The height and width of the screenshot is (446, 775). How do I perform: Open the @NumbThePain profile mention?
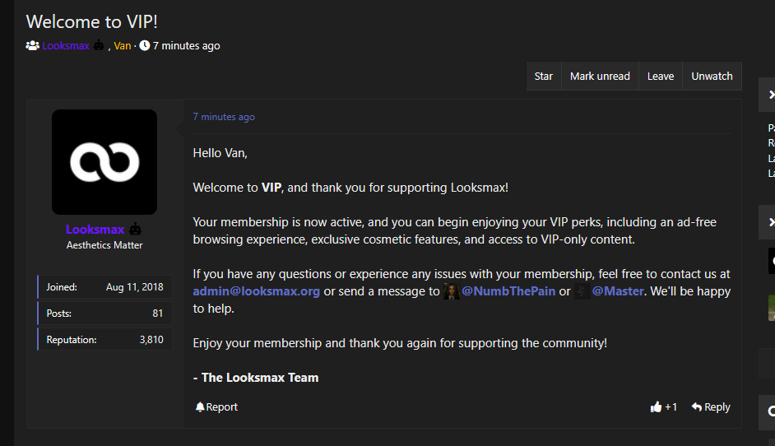508,291
